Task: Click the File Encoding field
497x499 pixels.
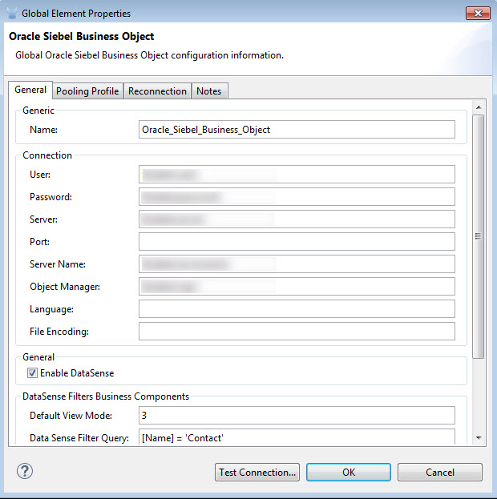Action: coord(297,332)
